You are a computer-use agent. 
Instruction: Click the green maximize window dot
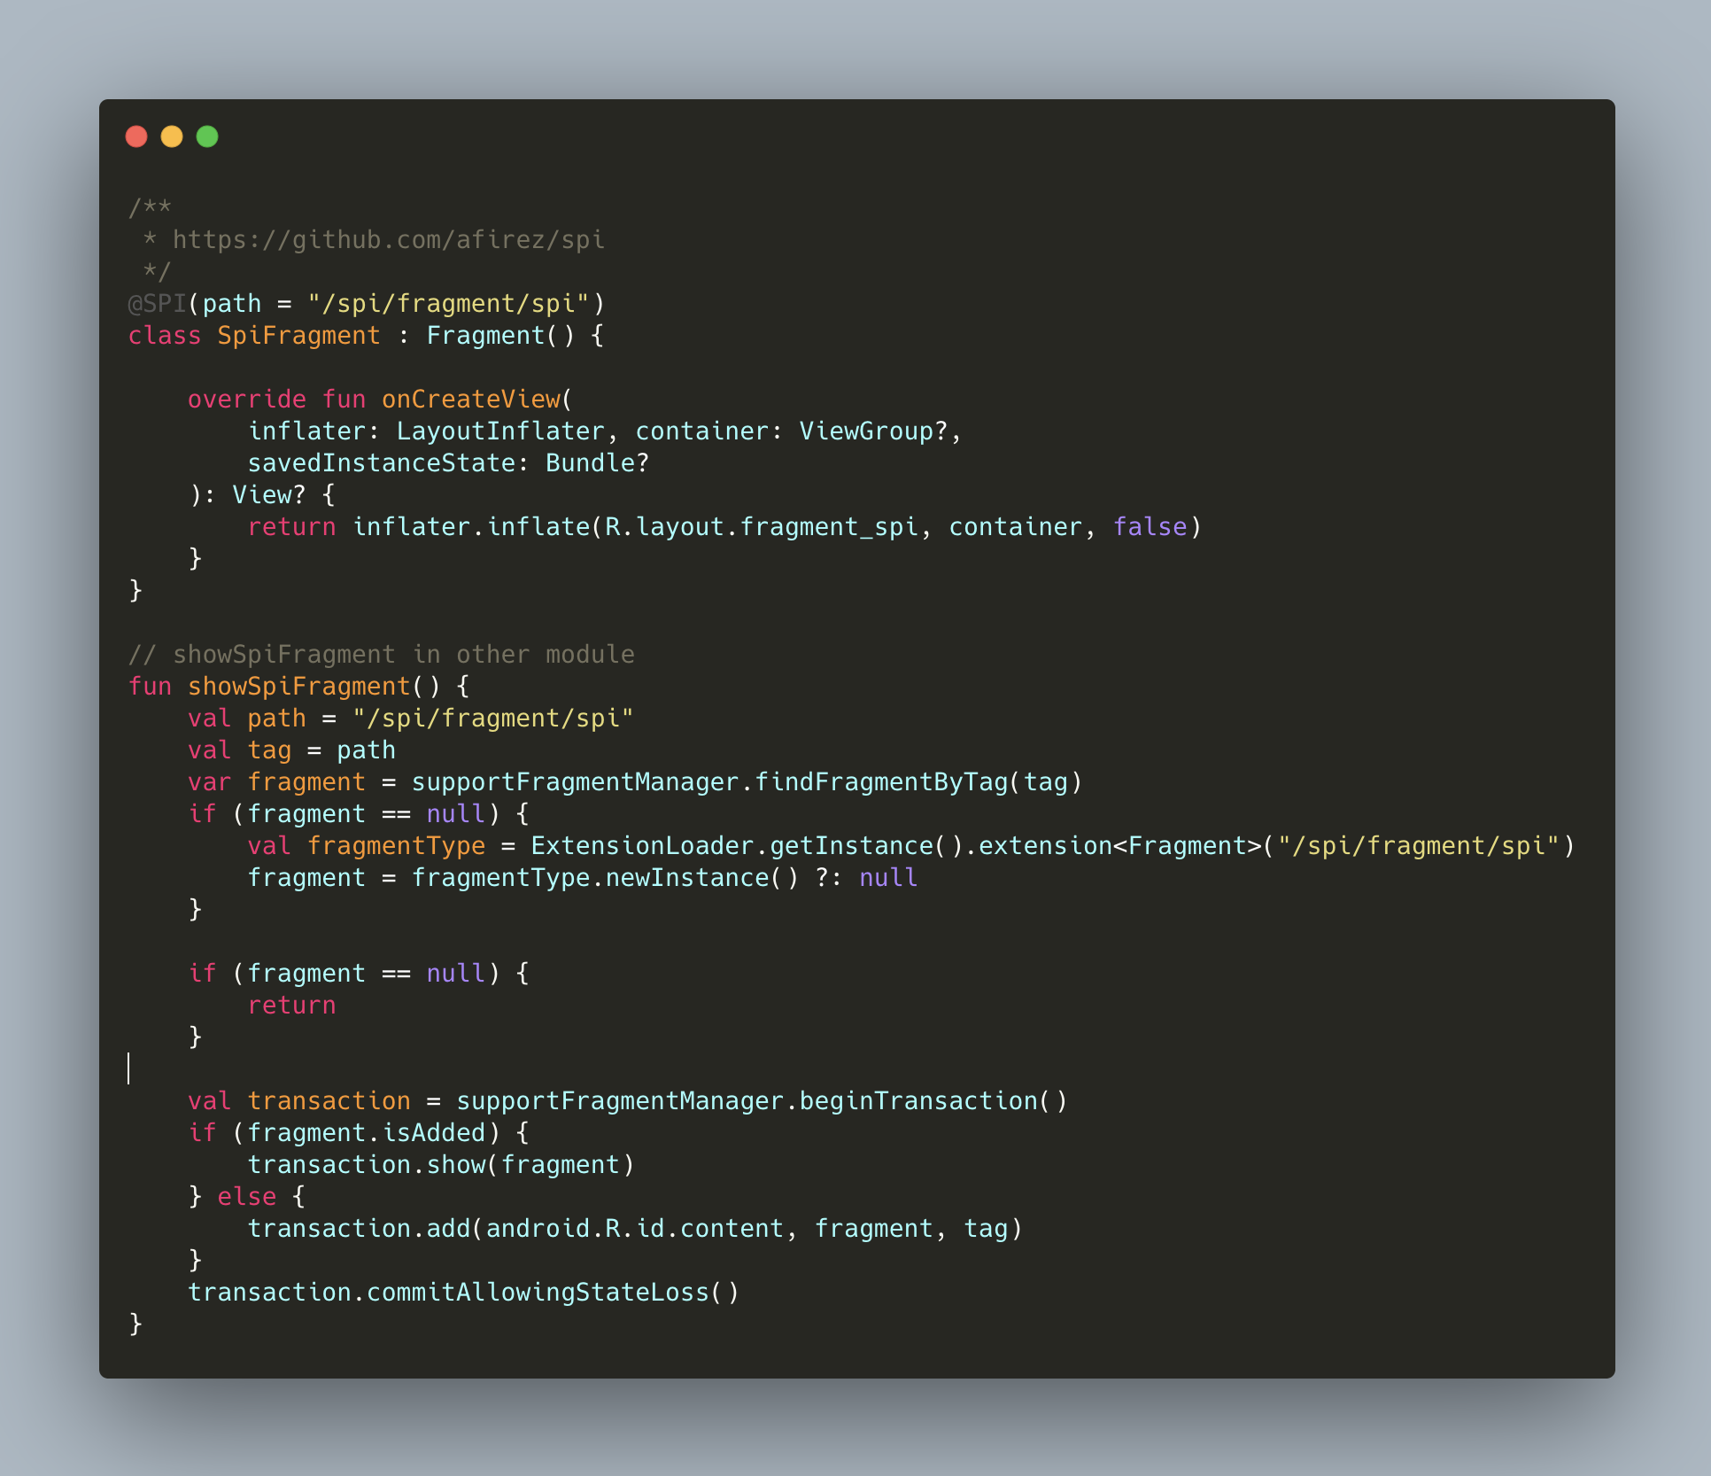click(207, 136)
